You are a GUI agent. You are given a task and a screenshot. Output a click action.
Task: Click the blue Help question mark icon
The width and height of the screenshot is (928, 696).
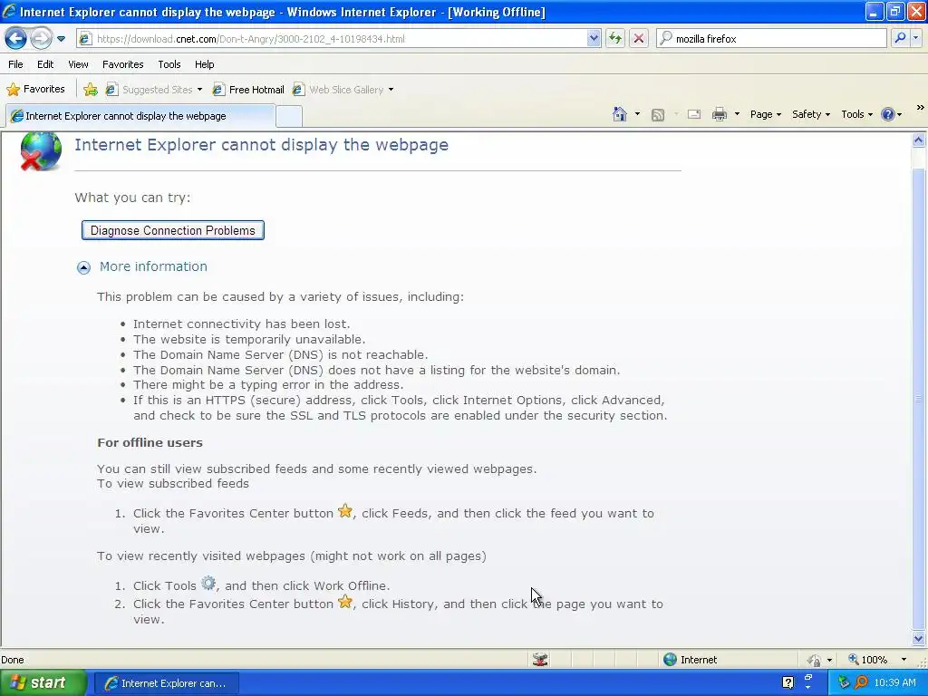888,114
